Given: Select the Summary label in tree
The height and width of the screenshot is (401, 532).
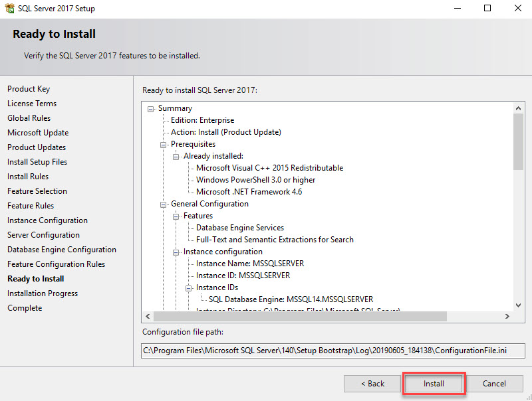Looking at the screenshot, I should 175,108.
